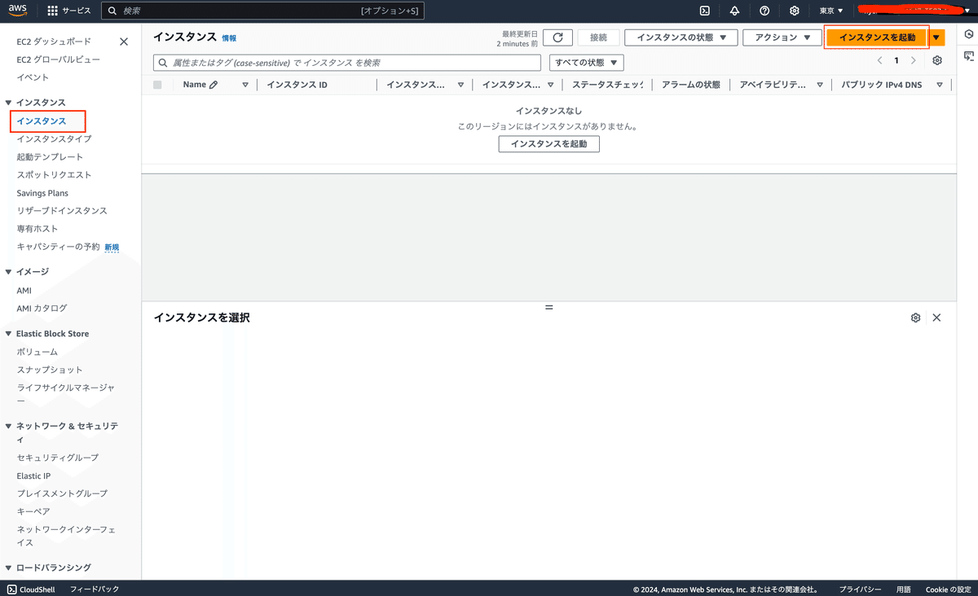The image size is (978, 596).
Task: Open プレイスメントグループ in sidebar
Action: (x=62, y=493)
